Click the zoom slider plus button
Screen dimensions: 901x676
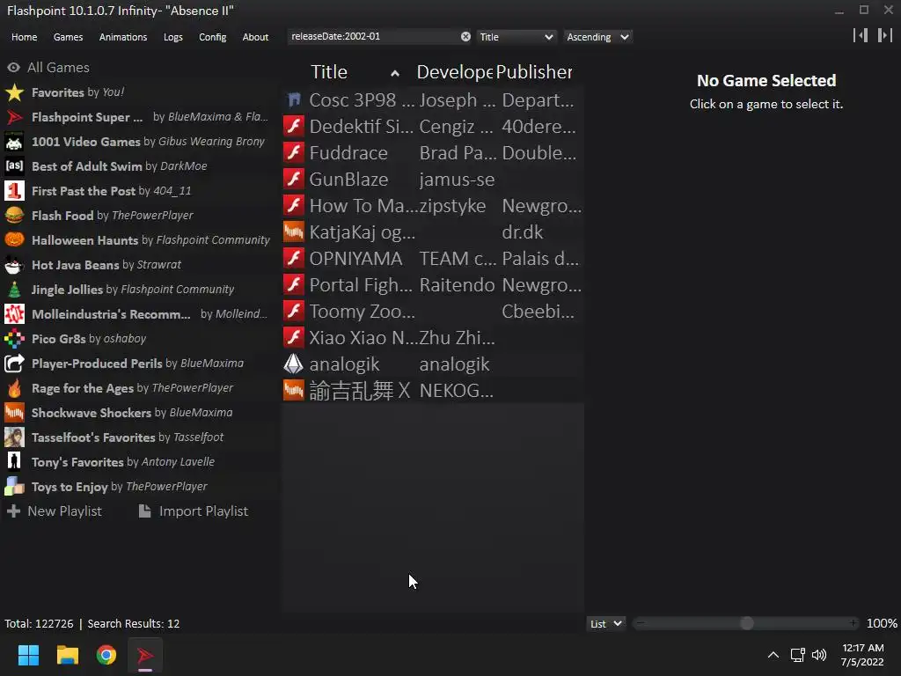pyautogui.click(x=853, y=623)
